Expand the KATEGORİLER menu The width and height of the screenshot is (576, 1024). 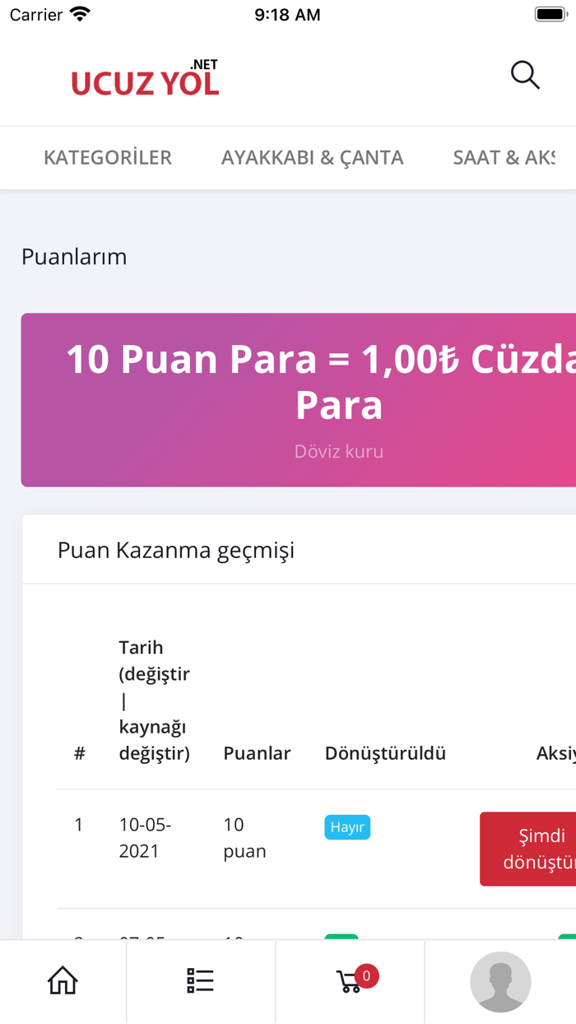tap(108, 157)
